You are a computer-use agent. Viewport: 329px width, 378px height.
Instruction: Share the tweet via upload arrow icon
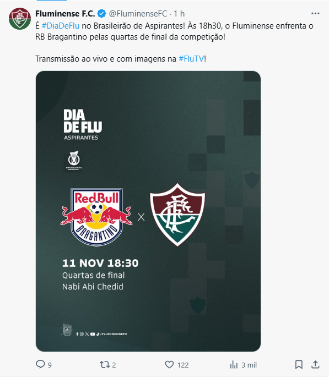[x=315, y=364]
